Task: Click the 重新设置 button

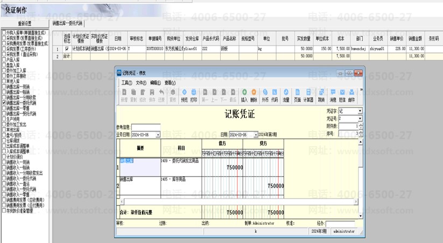Action: click(x=25, y=24)
